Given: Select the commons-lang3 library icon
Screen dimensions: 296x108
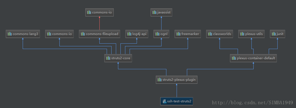Looking at the screenshot, I should 10,34.
